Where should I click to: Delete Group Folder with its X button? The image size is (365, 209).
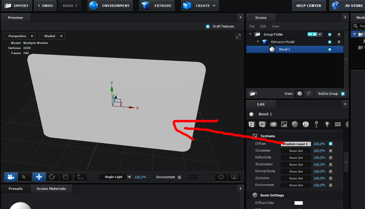coord(339,34)
